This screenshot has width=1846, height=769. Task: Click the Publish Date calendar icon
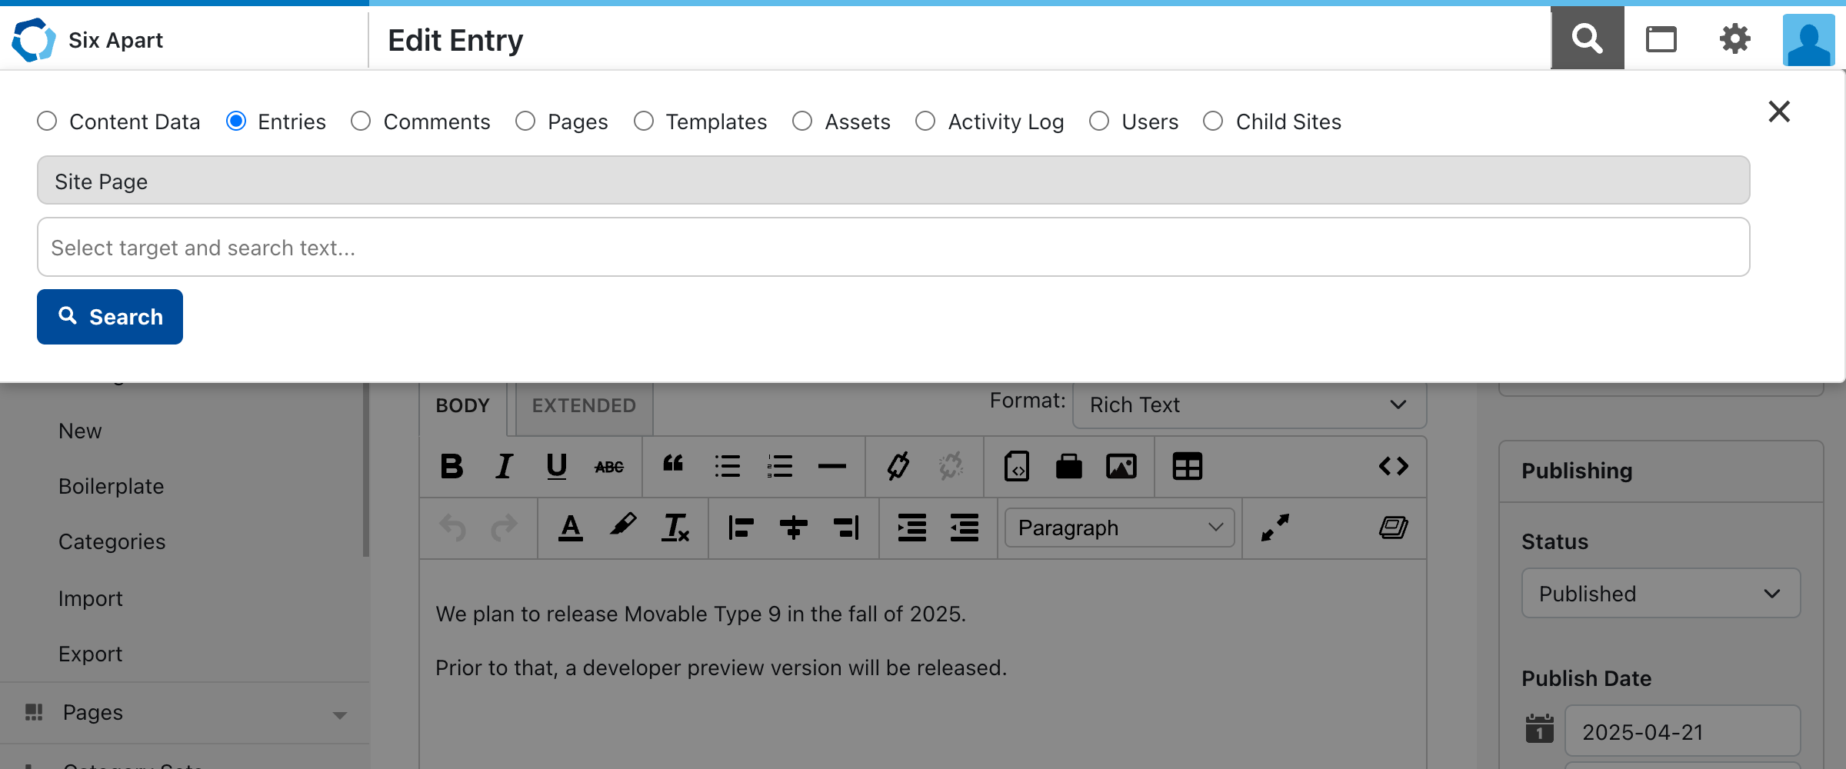click(x=1539, y=728)
